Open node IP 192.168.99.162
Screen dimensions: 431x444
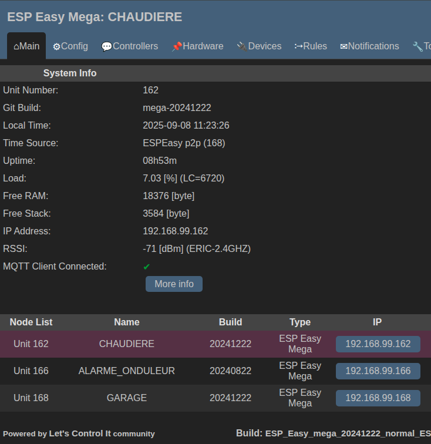point(378,344)
